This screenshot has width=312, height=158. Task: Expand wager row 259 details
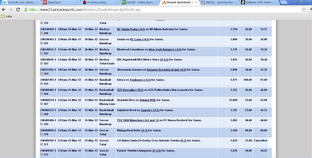[42, 23]
